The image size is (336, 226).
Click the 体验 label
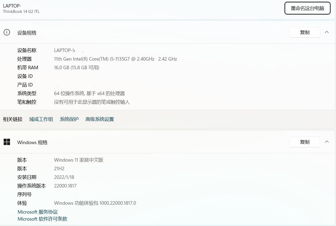(x=22, y=203)
